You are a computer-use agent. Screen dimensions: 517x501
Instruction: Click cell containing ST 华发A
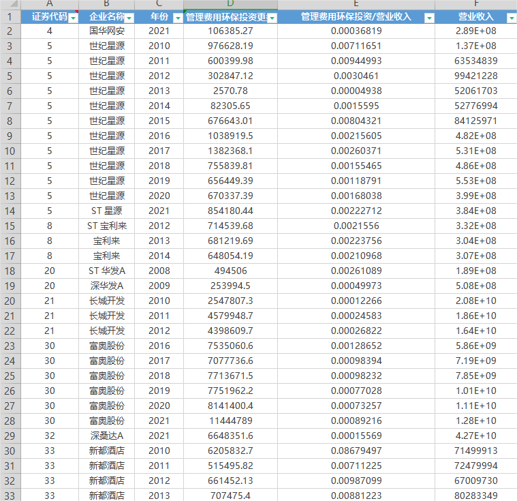tap(107, 271)
